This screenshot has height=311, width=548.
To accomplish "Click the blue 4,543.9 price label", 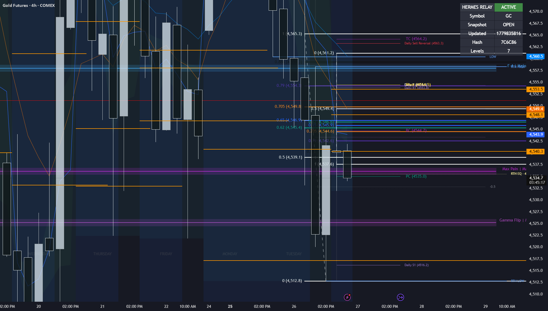I will pyautogui.click(x=536, y=134).
